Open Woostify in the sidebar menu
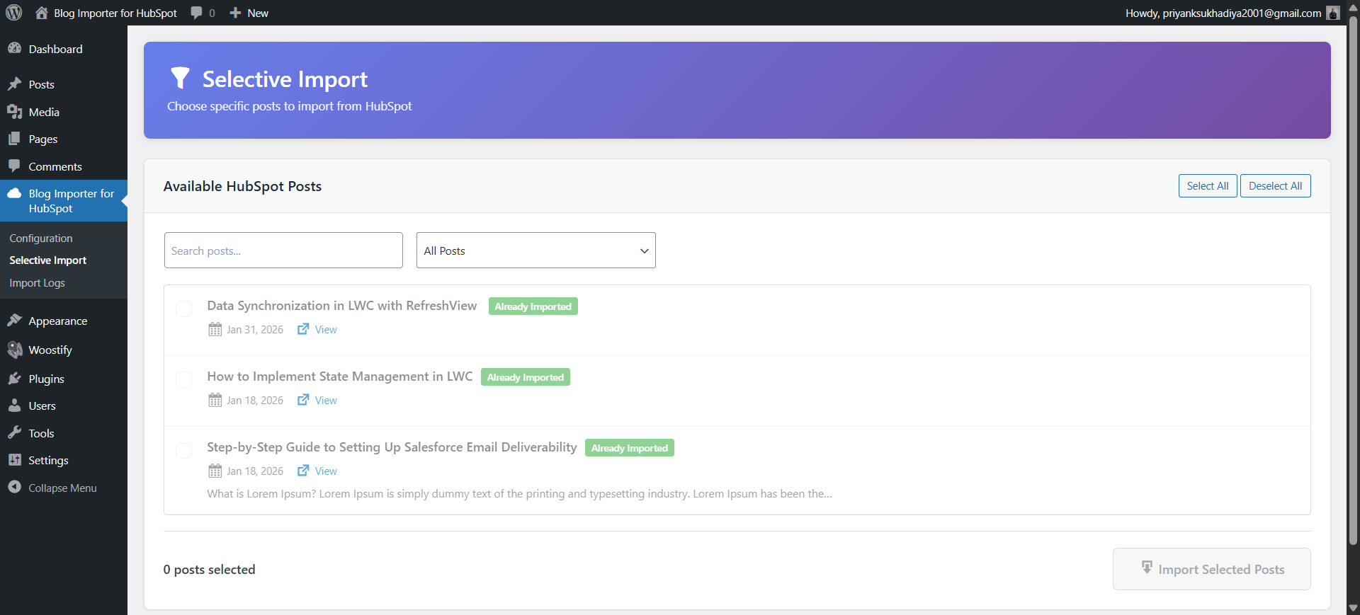Viewport: 1360px width, 615px height. tap(64, 350)
